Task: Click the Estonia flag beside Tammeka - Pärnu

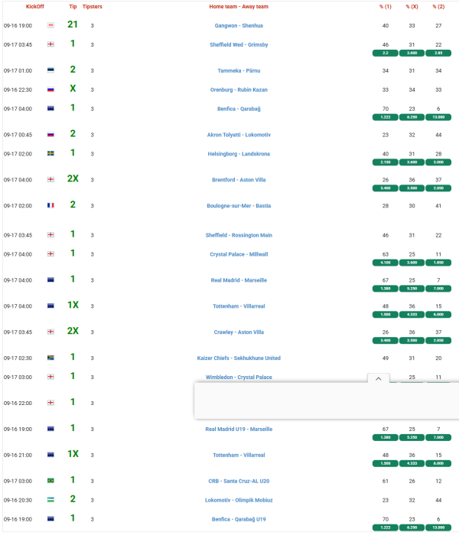Action: point(51,70)
